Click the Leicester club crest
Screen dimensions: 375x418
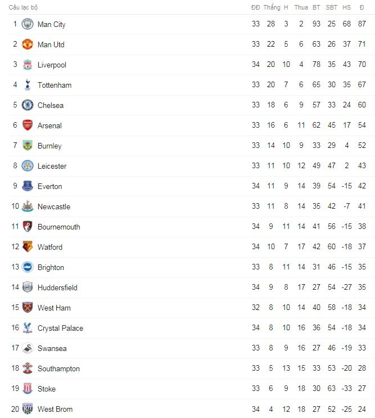click(x=28, y=166)
